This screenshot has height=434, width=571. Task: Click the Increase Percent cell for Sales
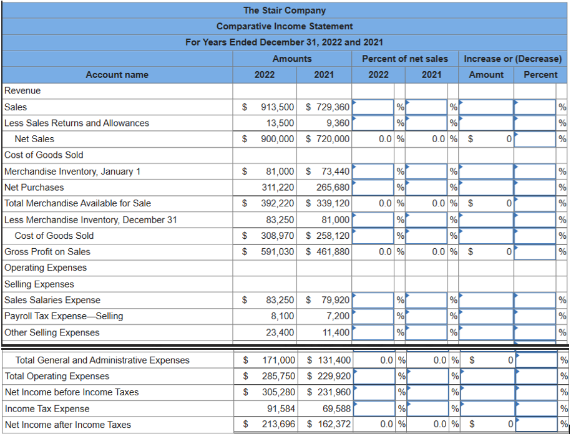tap(534, 107)
